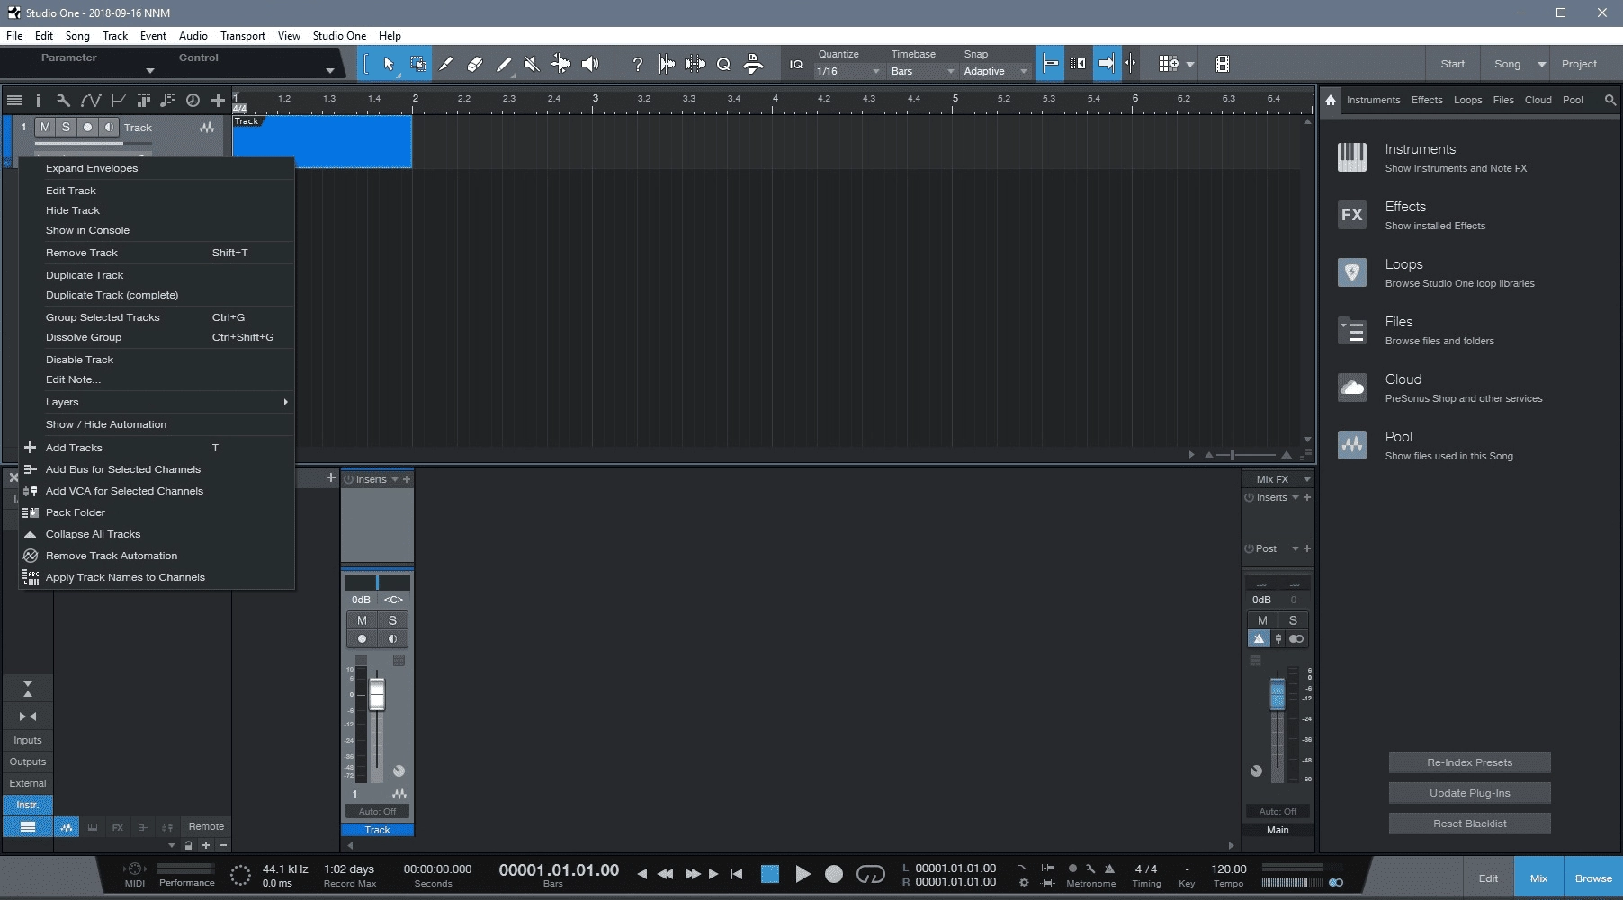Select the Arrow tool in toolbar
1623x900 pixels.
click(x=389, y=64)
